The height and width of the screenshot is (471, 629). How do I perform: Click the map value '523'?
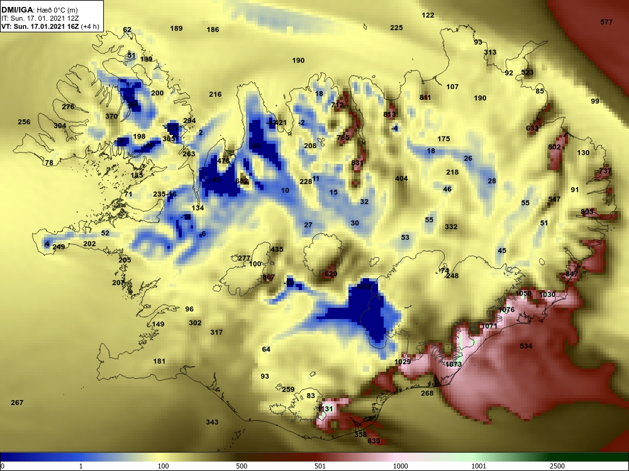(527, 72)
